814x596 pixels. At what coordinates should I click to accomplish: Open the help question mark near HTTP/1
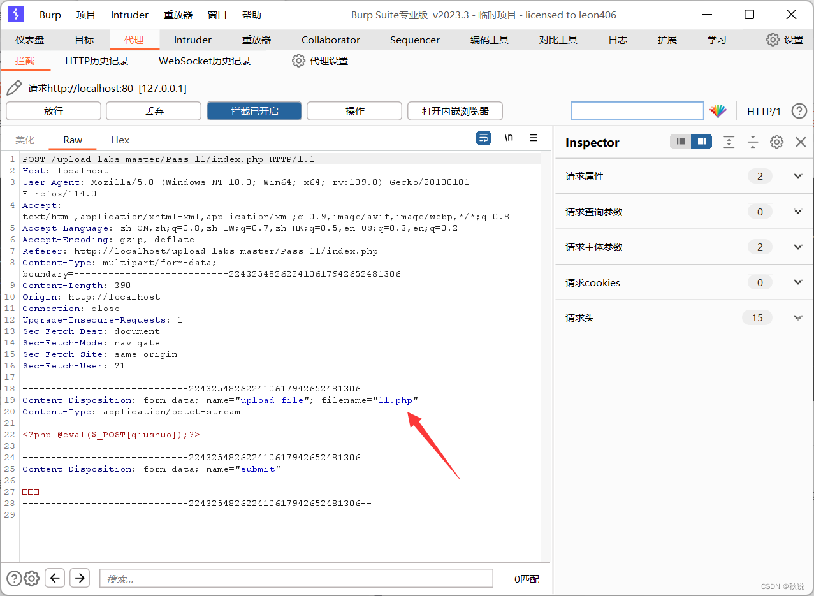pyautogui.click(x=799, y=111)
